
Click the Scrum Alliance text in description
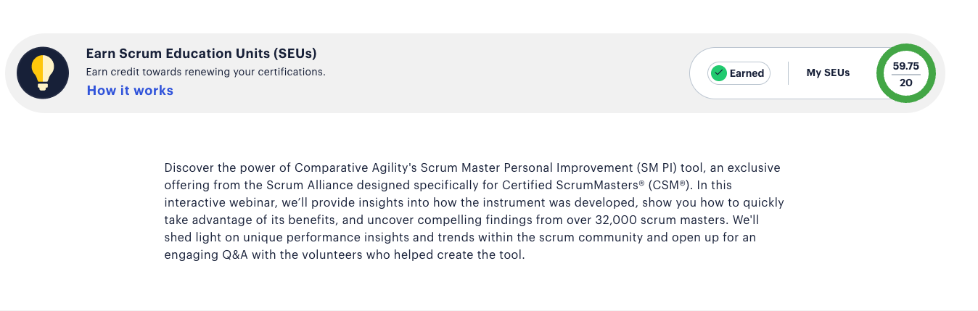point(275,185)
